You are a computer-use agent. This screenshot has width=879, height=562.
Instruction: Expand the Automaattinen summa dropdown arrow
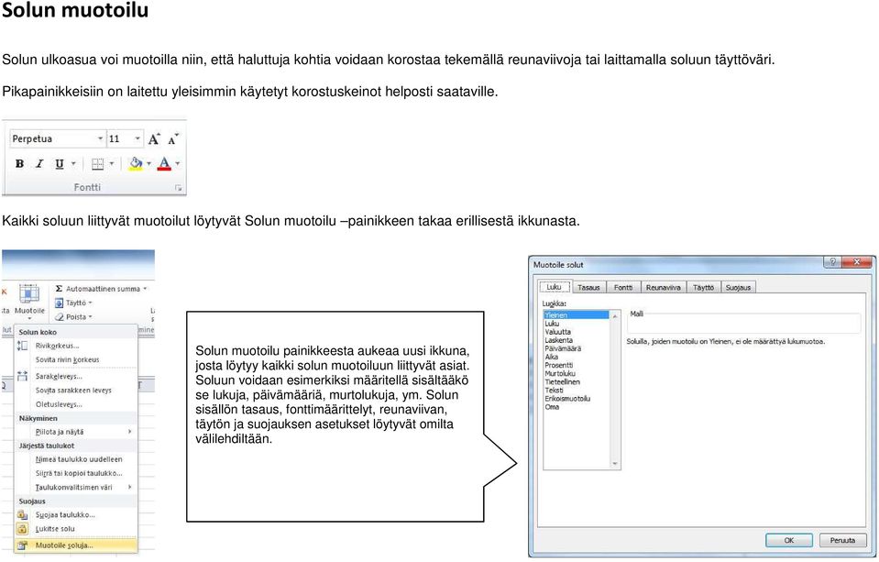coord(145,289)
